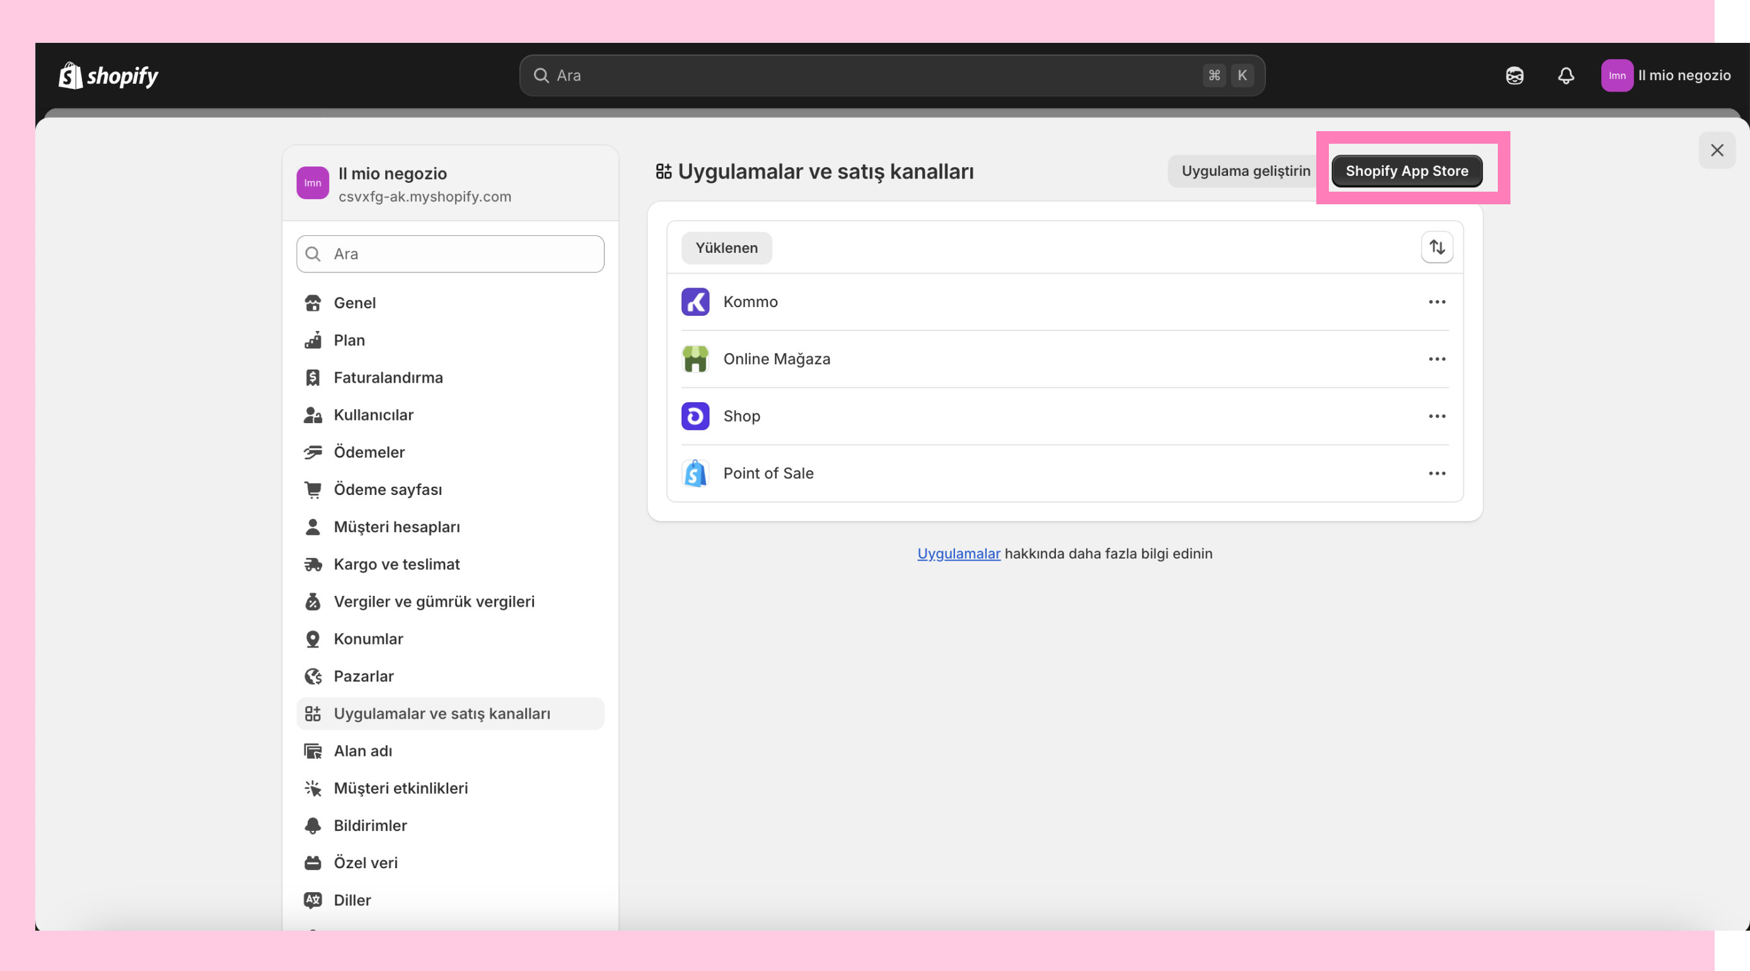
Task: Click the Shopify App Store button
Action: pyautogui.click(x=1406, y=172)
